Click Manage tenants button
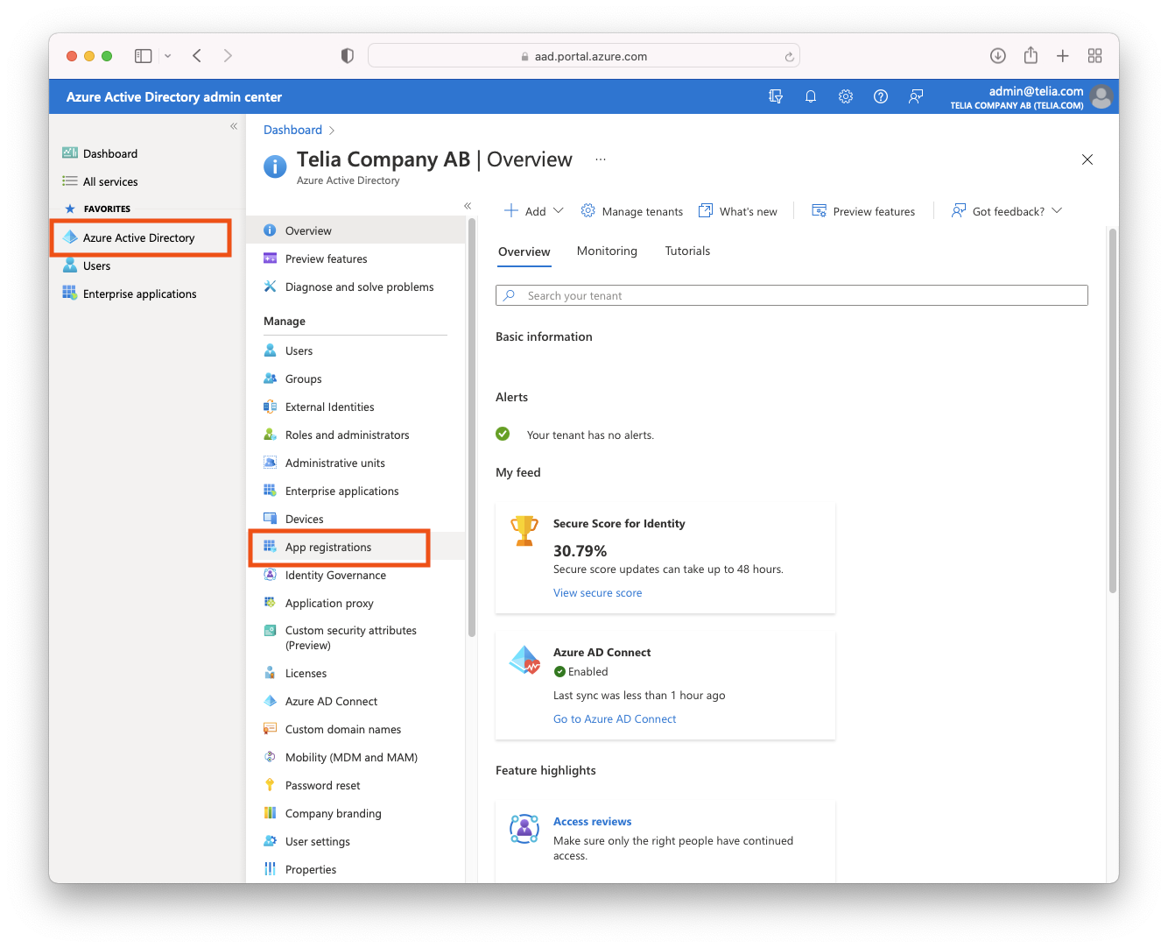 pos(632,211)
